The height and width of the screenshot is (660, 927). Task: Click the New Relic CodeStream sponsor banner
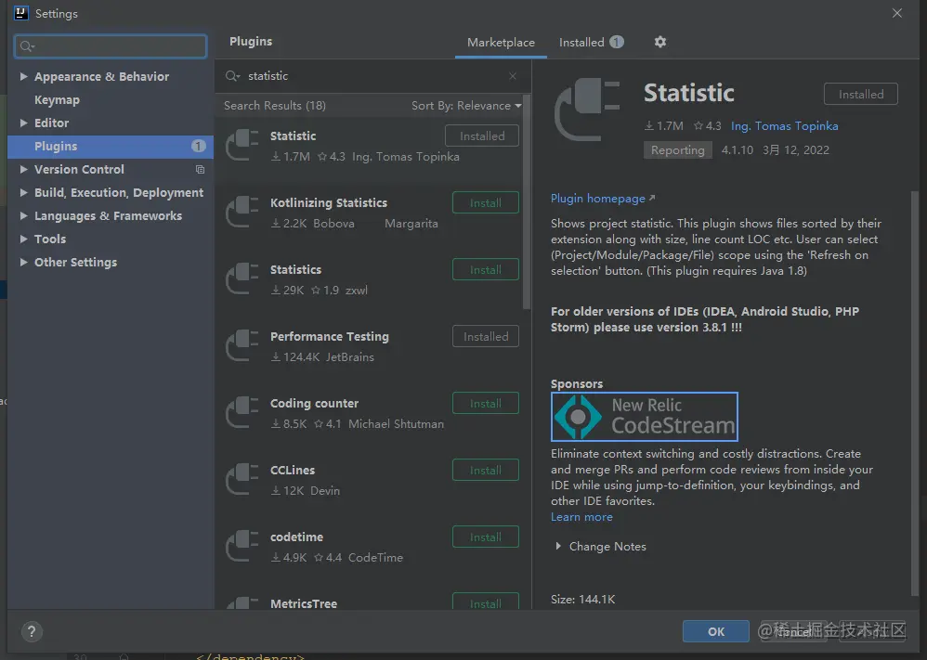645,417
